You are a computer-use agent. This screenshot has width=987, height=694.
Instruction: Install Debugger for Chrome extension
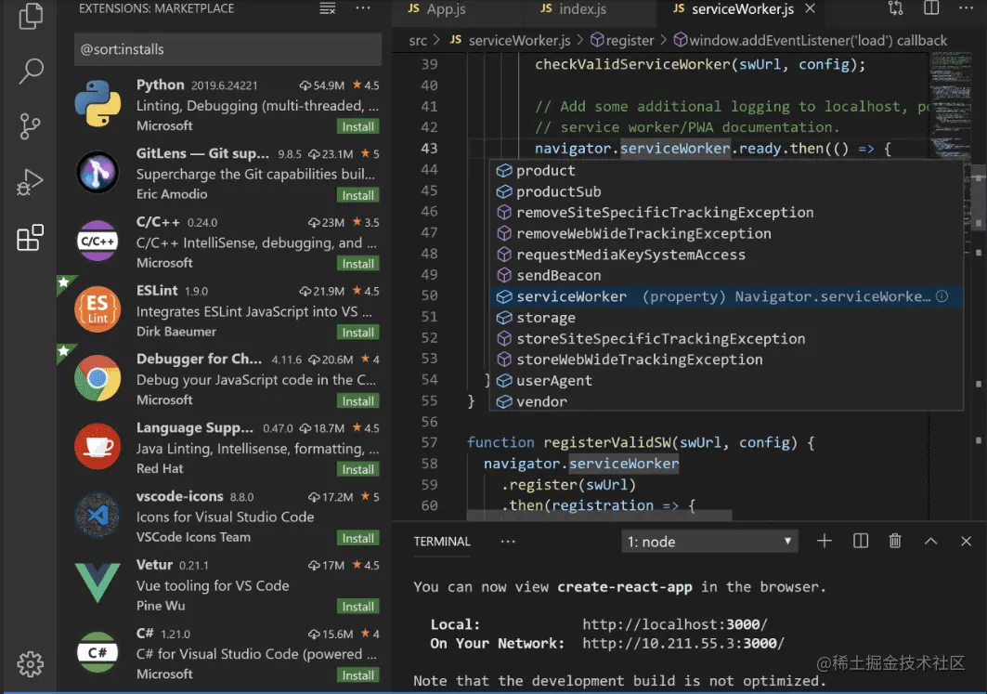(x=357, y=401)
